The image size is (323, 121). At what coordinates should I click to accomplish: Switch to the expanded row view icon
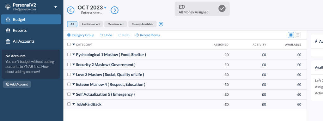pos(291,35)
